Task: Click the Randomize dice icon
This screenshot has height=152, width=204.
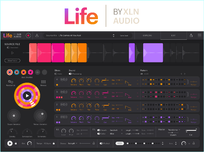Action: tap(11, 82)
